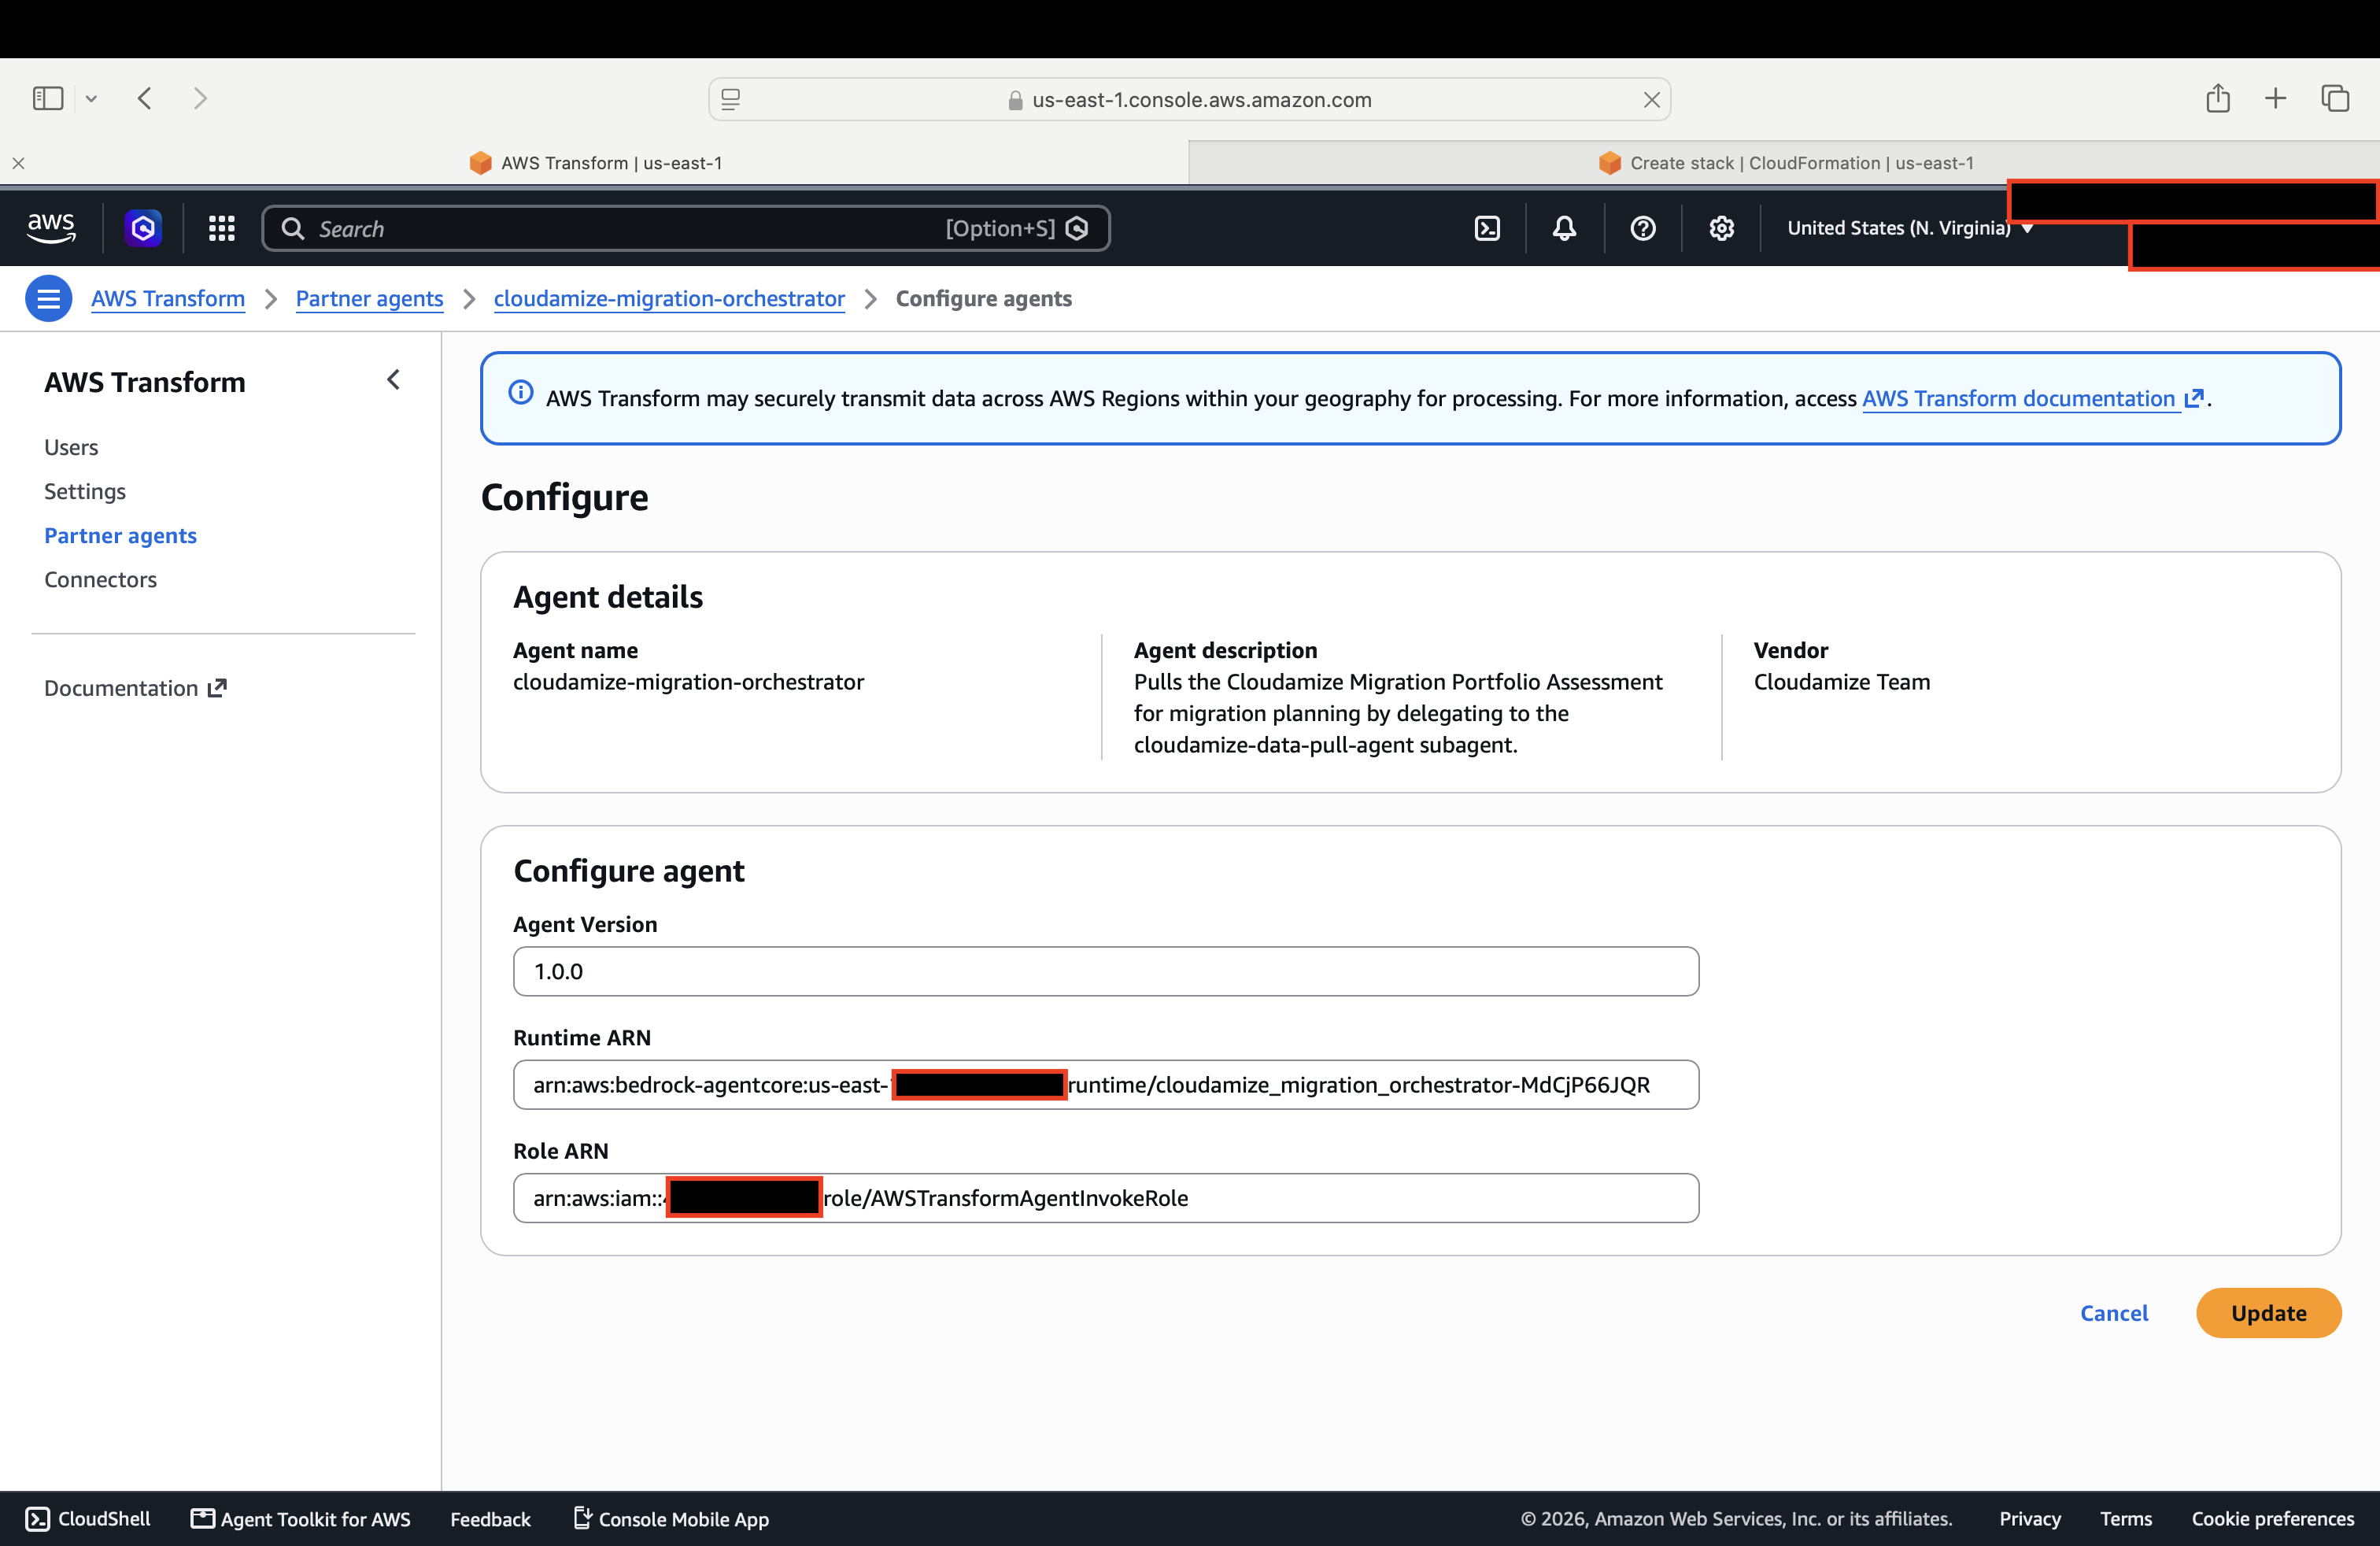Select Connectors in the side navigation
The height and width of the screenshot is (1546, 2380).
(x=100, y=579)
